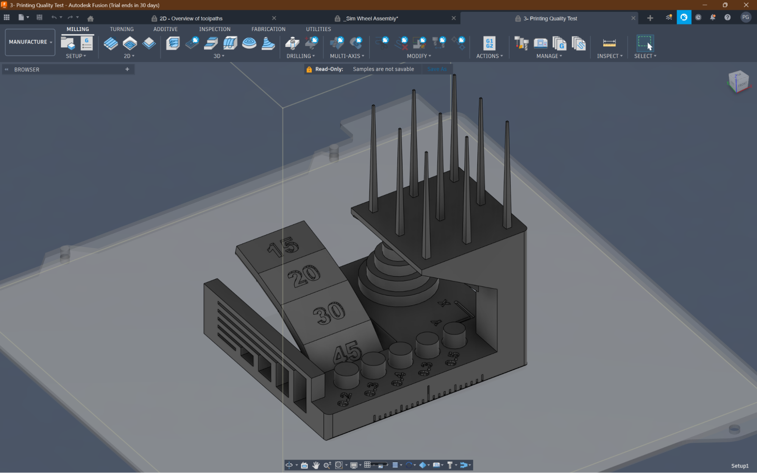757x473 pixels.
Task: Click the ViewCube in the corner
Action: pos(738,82)
